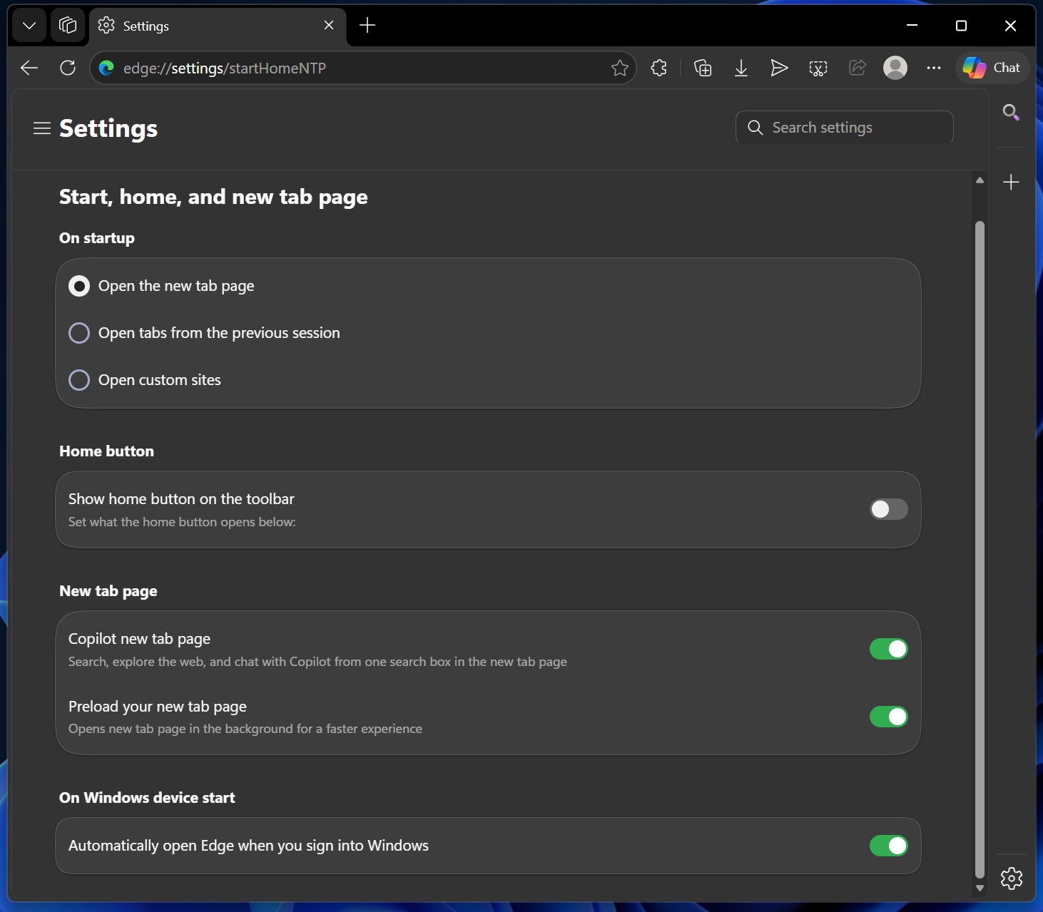Open the Copilot Chat sidebar
Image resolution: width=1043 pixels, height=912 pixels.
click(992, 68)
